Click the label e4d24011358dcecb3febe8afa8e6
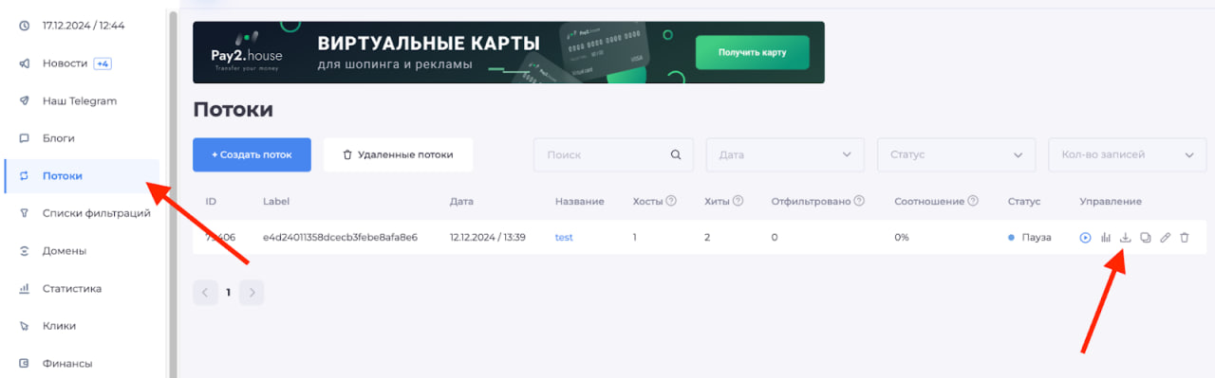 [340, 238]
